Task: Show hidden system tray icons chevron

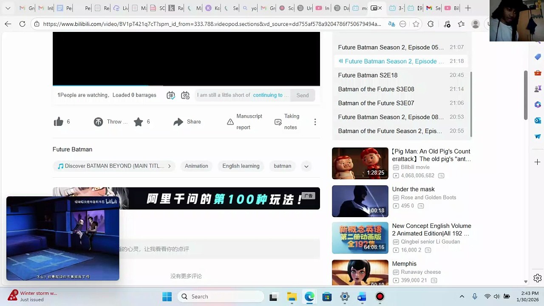Action: (462, 297)
